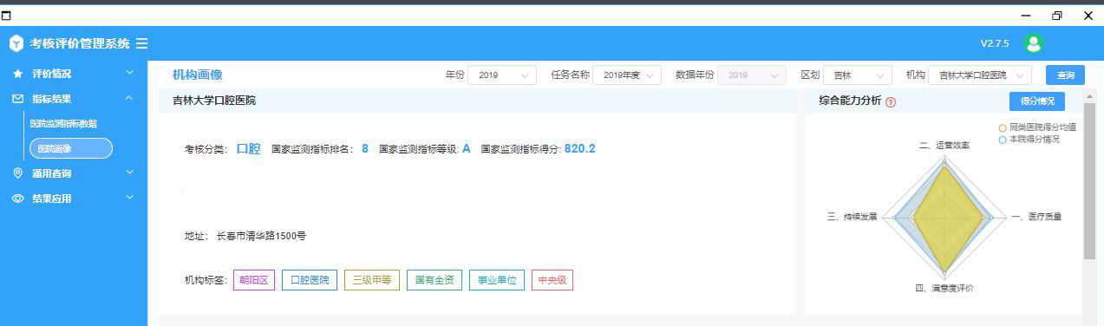Viewport: 1104px width, 326px height.
Task: Click the 国有全资 tag
Action: click(434, 280)
